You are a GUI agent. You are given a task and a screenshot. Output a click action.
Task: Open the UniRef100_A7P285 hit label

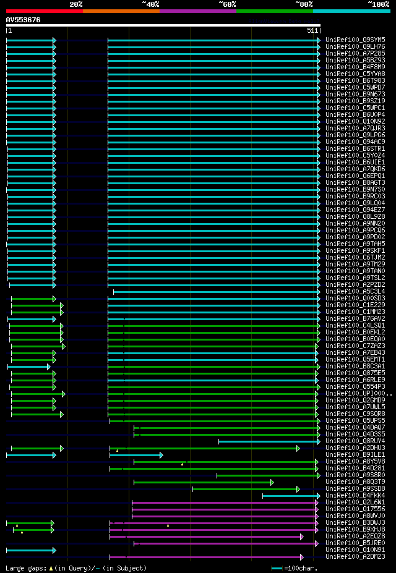point(355,53)
